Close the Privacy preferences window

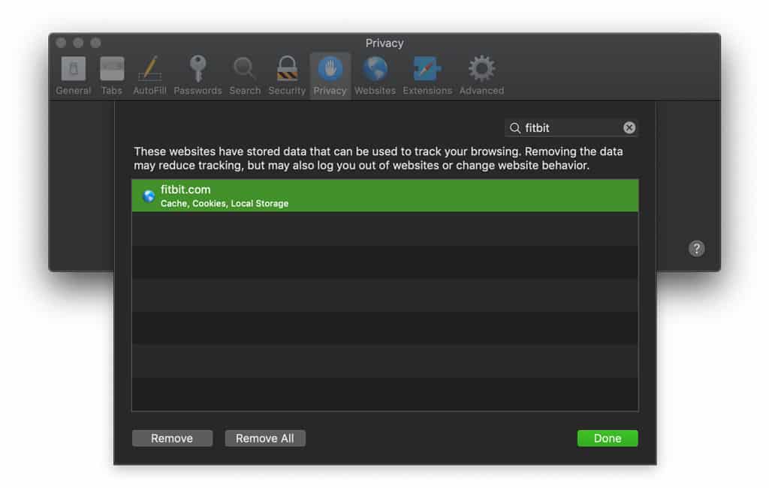pos(61,43)
